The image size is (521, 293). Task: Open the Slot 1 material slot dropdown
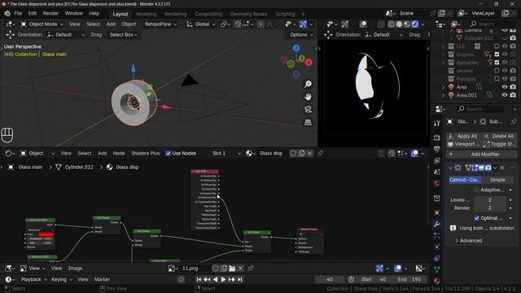(226, 153)
